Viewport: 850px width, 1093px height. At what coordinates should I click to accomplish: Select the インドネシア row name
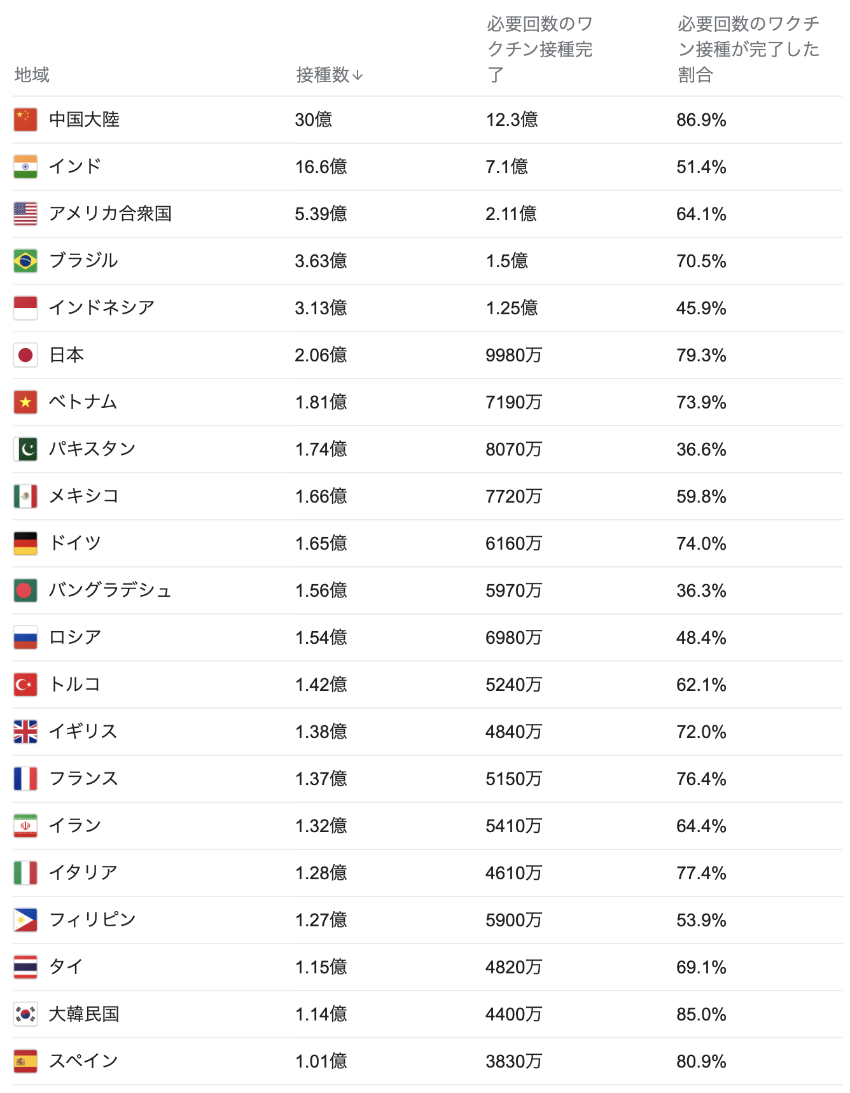coord(102,308)
